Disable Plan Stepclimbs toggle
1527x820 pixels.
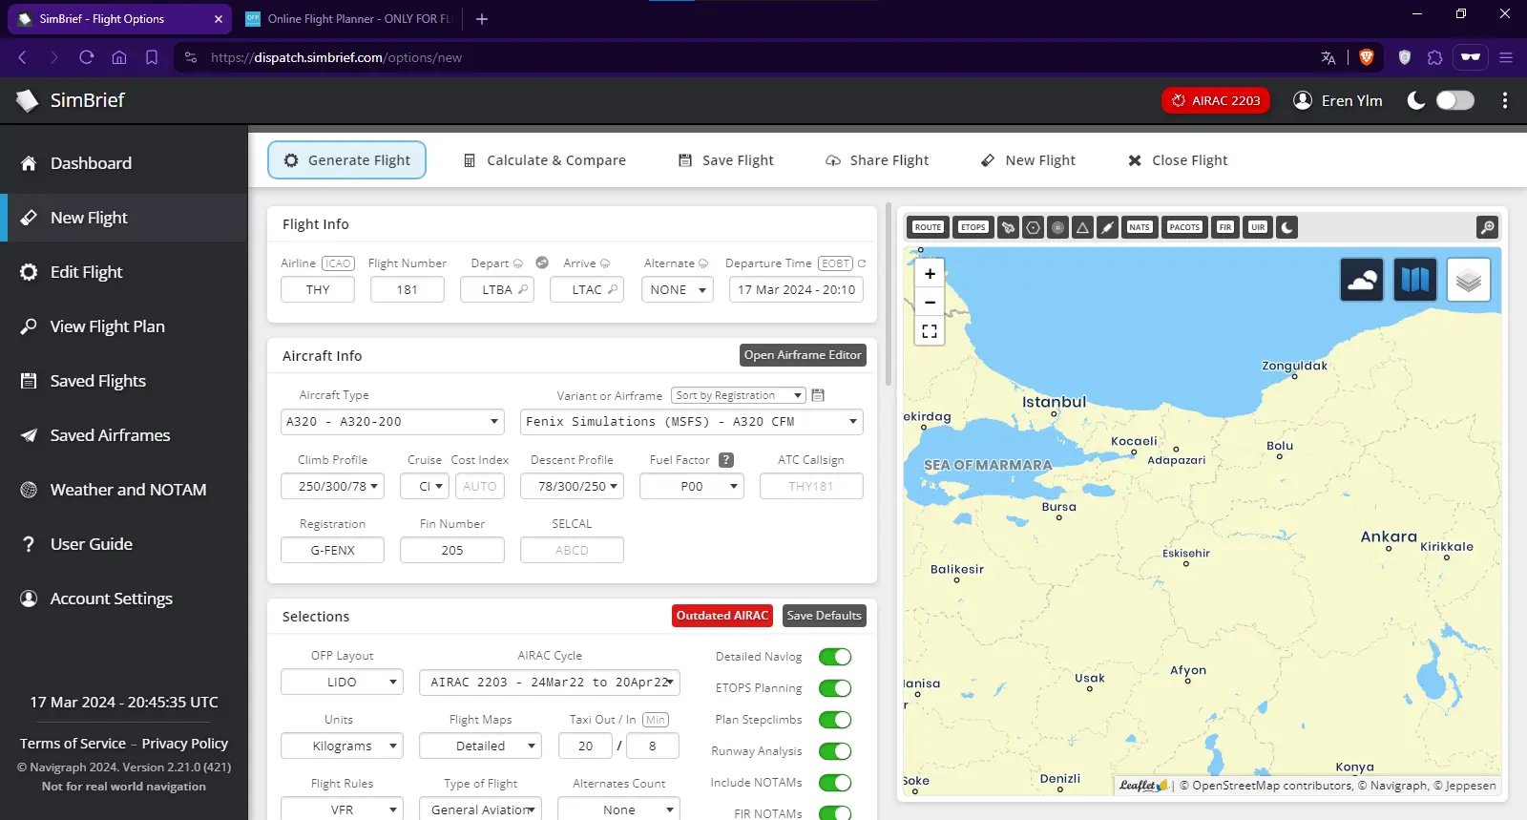click(x=835, y=720)
